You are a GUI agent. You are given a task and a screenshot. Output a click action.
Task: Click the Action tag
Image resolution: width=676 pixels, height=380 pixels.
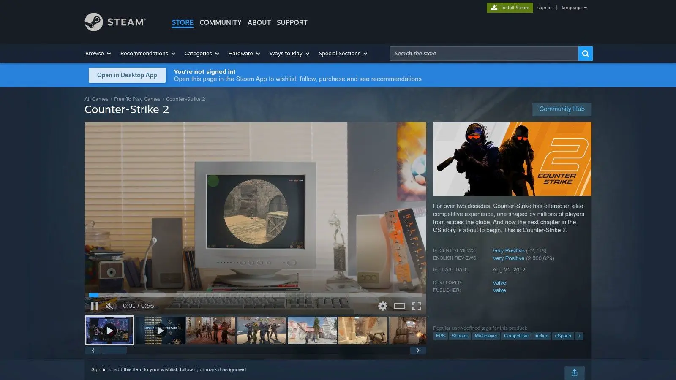[x=542, y=336]
